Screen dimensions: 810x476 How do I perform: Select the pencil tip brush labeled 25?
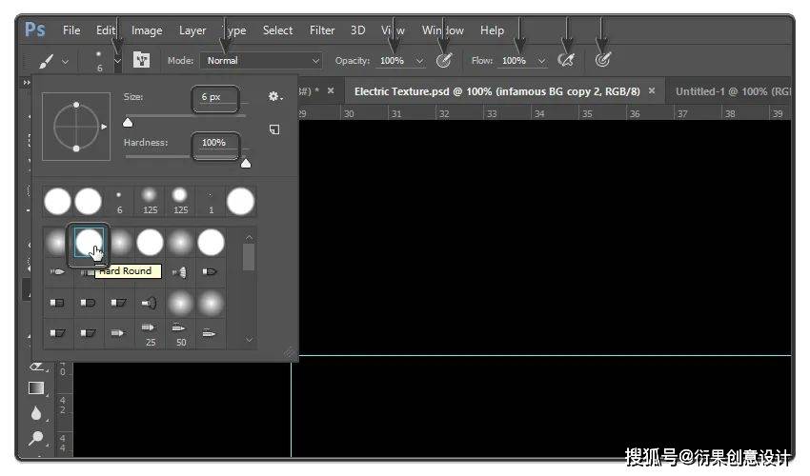150,333
